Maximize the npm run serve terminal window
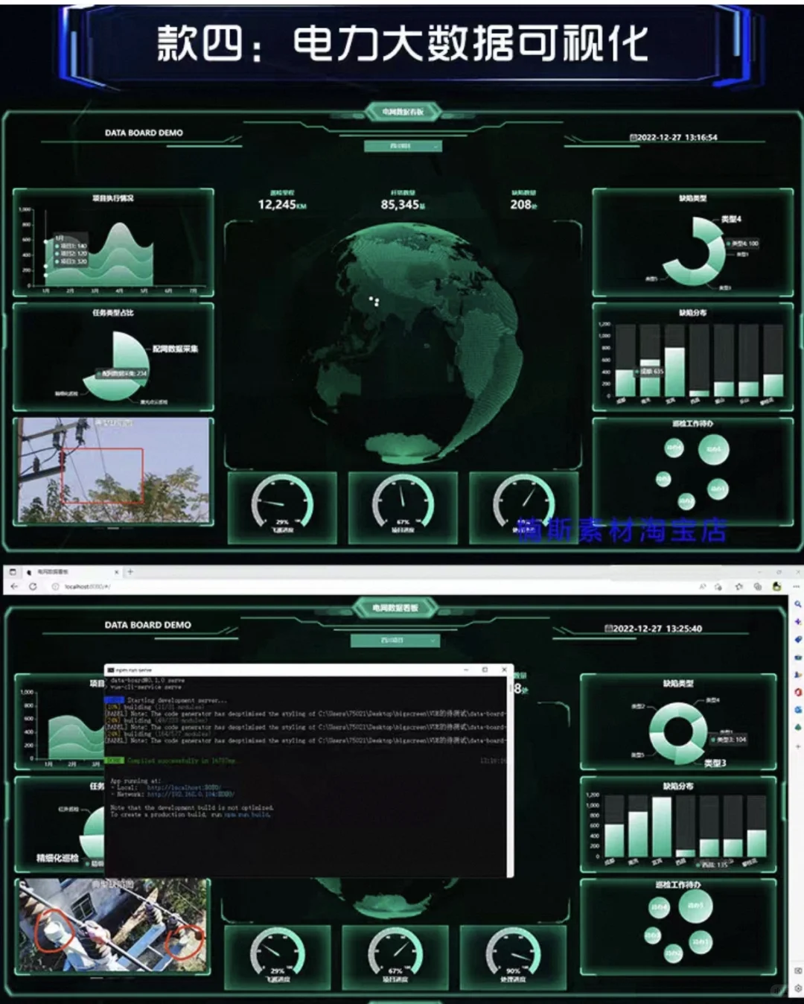The image size is (804, 1004). pyautogui.click(x=485, y=670)
